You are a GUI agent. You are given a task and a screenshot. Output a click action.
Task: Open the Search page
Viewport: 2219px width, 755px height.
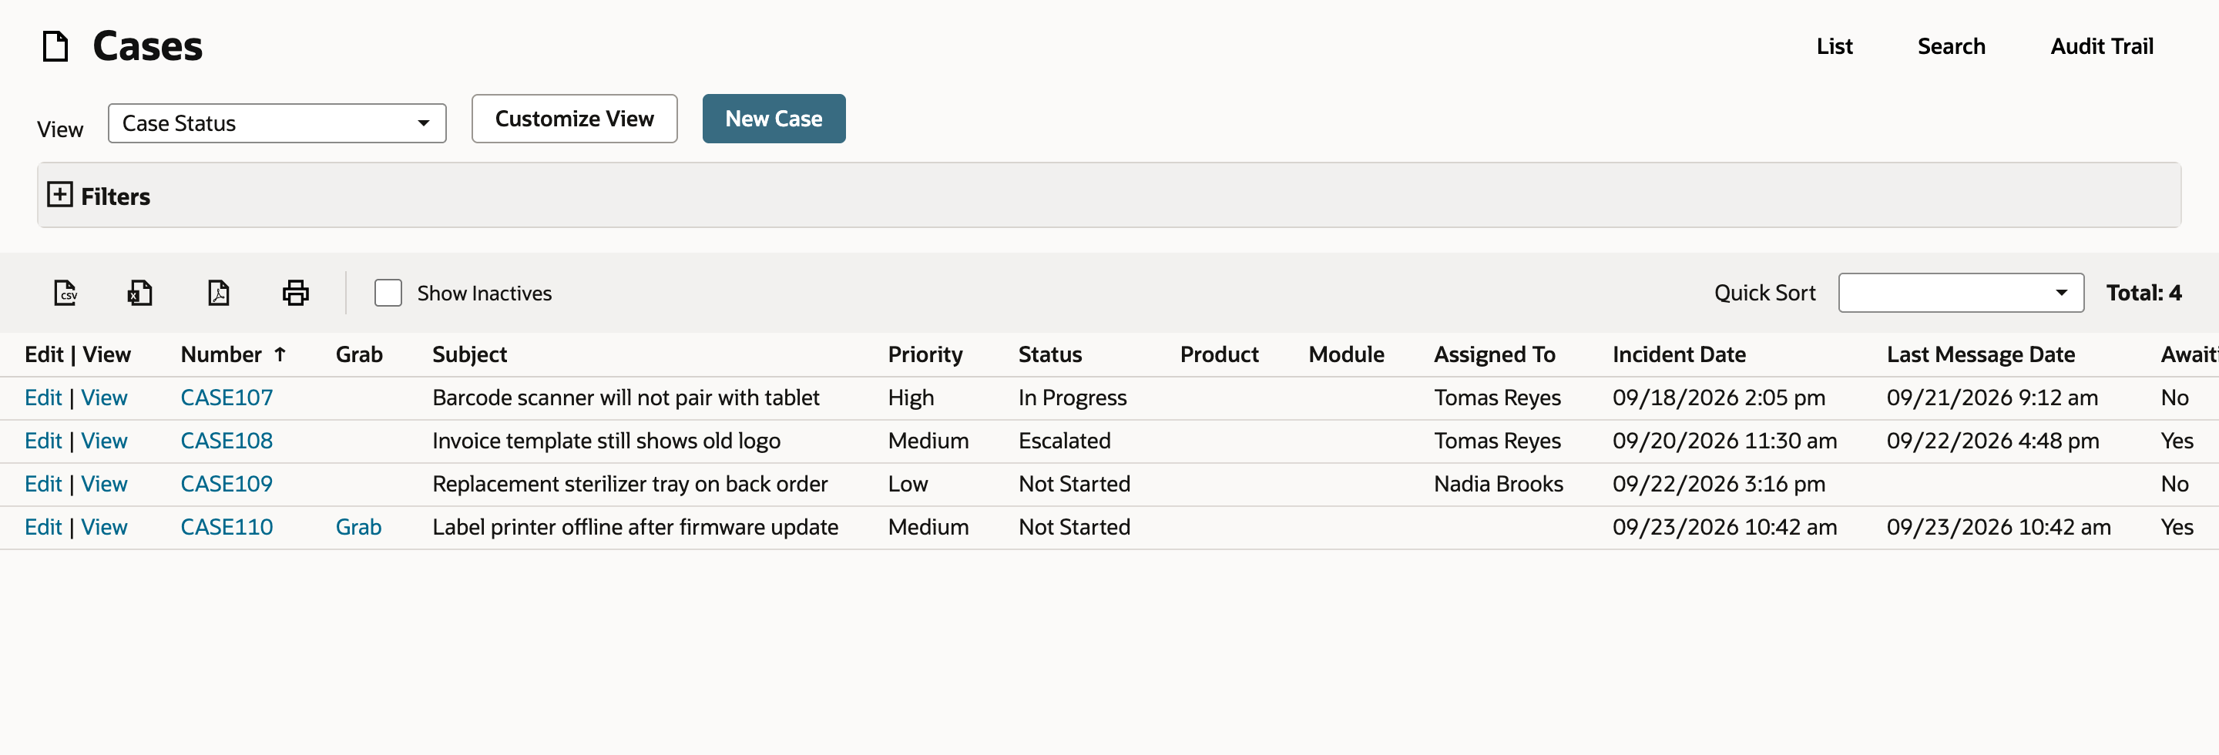point(1951,46)
